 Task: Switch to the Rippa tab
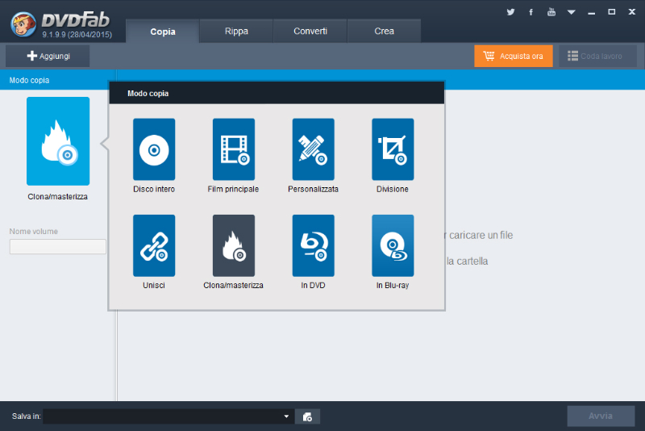(x=236, y=31)
